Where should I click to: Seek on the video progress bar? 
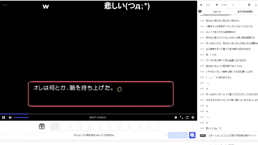(98, 114)
